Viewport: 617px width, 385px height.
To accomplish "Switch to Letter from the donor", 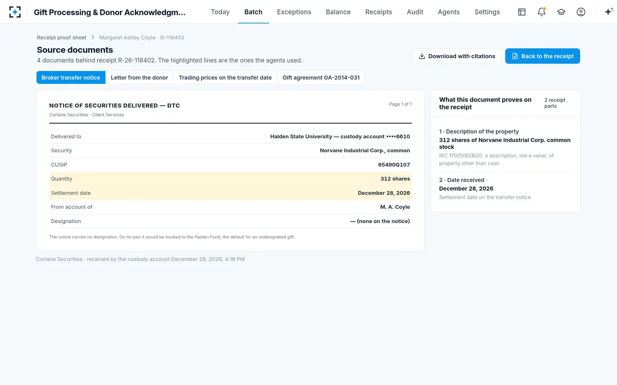I will (x=139, y=77).
